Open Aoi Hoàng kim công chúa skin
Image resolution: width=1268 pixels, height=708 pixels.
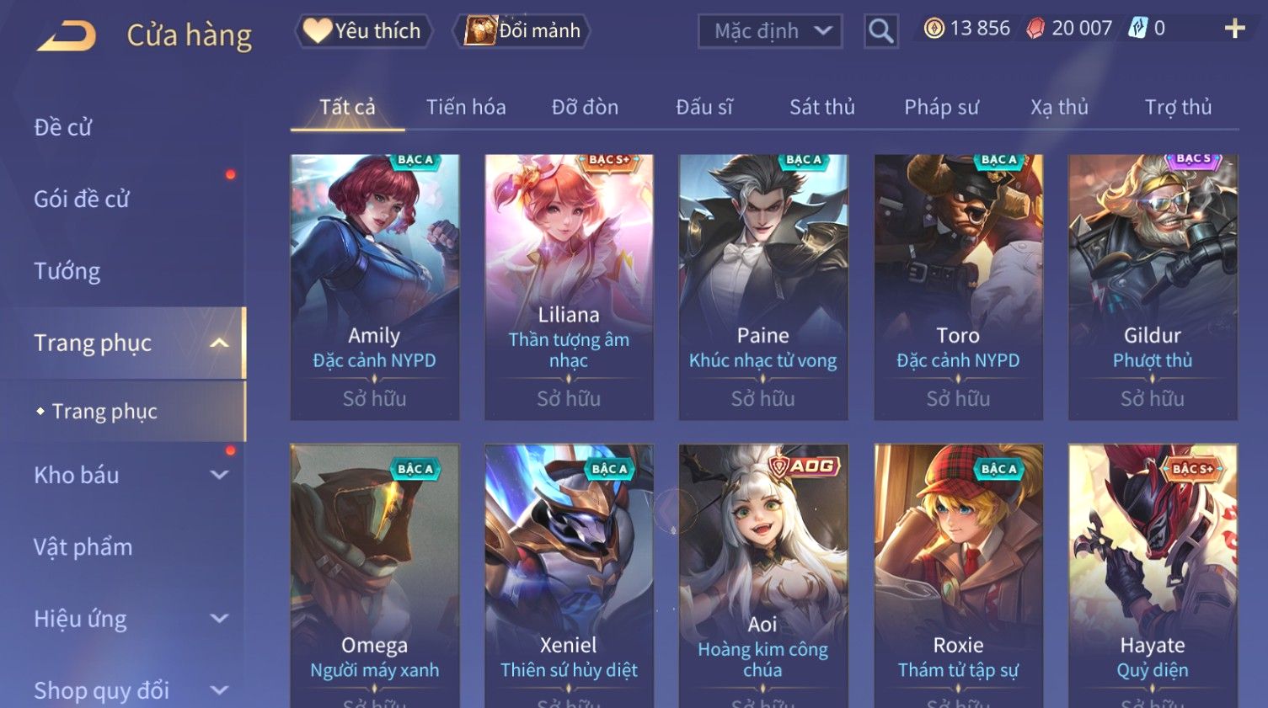tap(763, 576)
